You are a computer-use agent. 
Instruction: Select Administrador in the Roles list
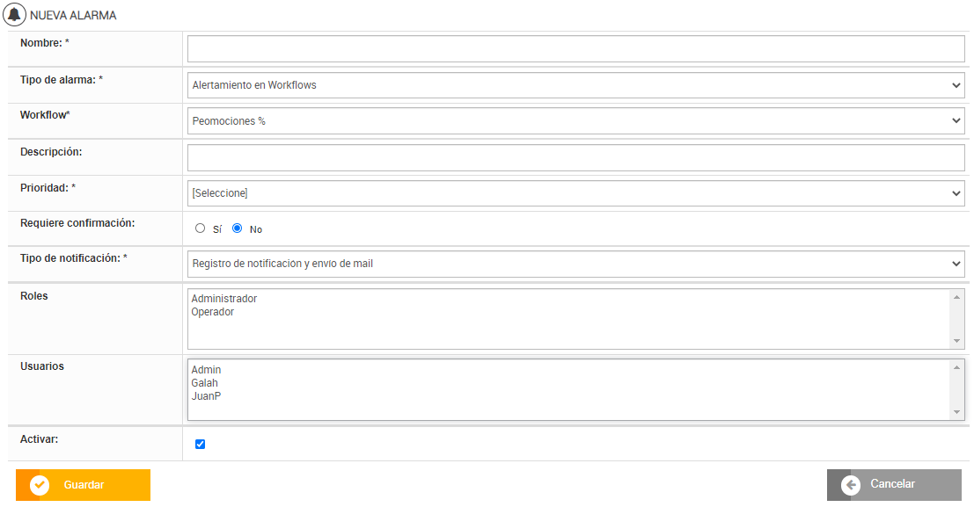224,299
